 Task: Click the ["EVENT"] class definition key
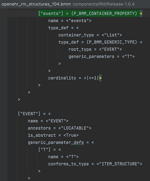coord(29,114)
